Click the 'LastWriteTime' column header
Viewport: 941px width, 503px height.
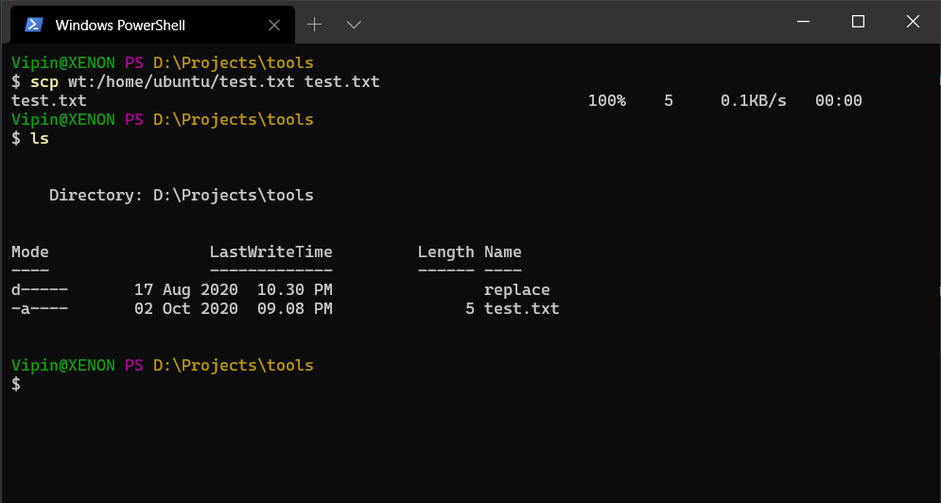point(271,251)
